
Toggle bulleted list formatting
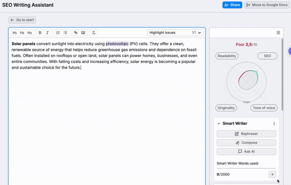(65, 33)
